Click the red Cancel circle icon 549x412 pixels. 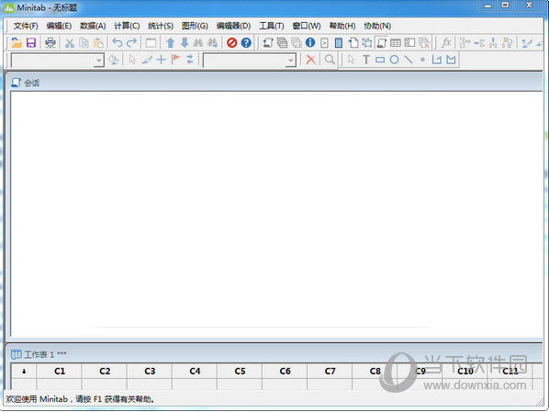(x=231, y=43)
